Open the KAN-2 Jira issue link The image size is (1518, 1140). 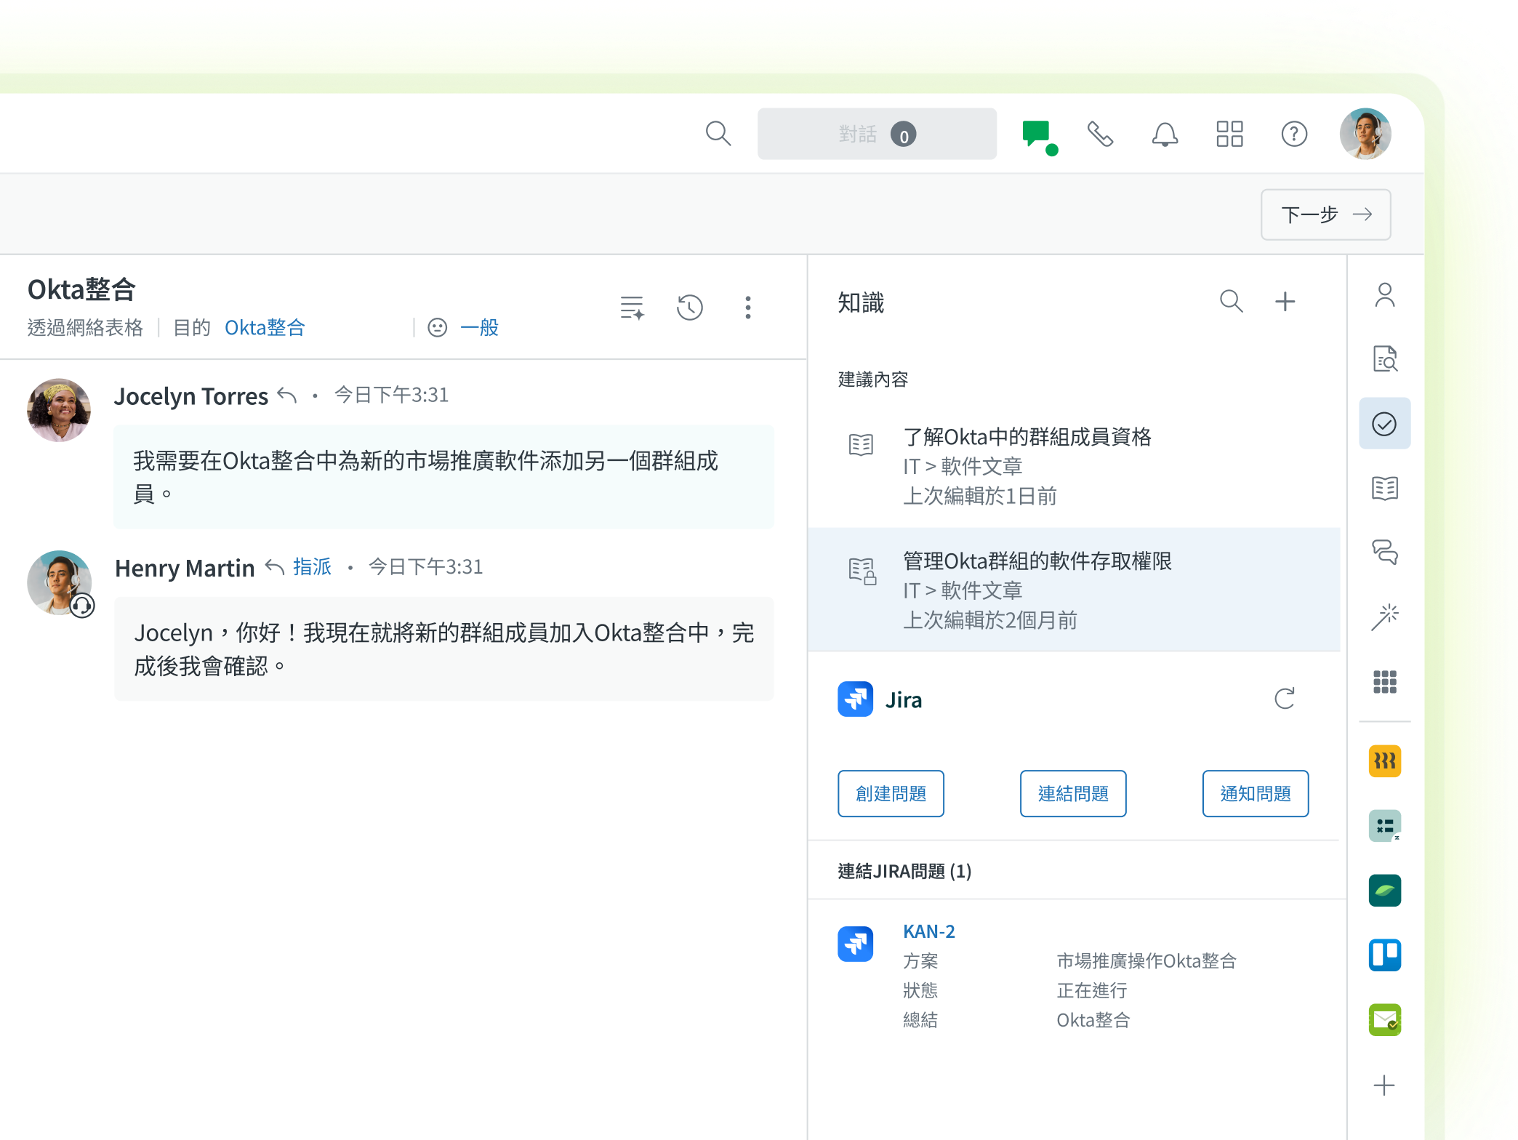click(928, 931)
